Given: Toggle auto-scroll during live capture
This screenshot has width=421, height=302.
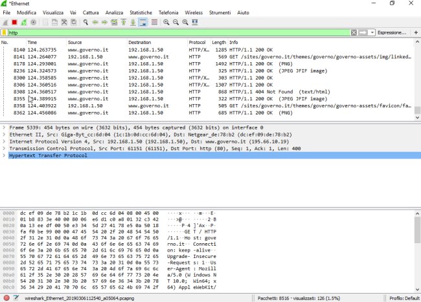Looking at the screenshot, I should pyautogui.click(x=143, y=22).
